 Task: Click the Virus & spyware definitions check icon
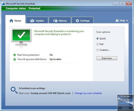pyautogui.click(x=15, y=60)
